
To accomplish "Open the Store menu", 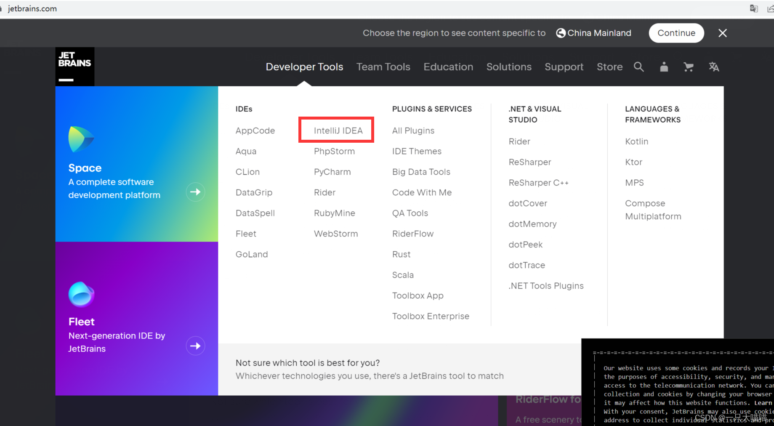I will [x=609, y=67].
